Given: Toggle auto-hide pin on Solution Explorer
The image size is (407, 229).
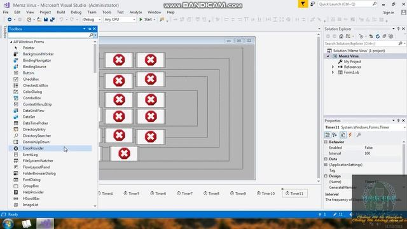Looking at the screenshot, I should tap(399, 29).
